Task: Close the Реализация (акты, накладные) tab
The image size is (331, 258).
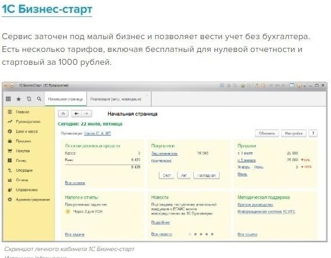Action: tap(147, 95)
